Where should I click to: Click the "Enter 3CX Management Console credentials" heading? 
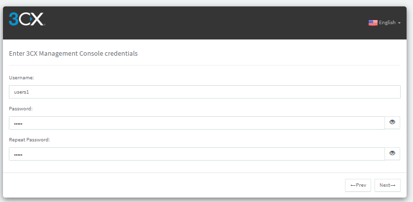click(73, 53)
